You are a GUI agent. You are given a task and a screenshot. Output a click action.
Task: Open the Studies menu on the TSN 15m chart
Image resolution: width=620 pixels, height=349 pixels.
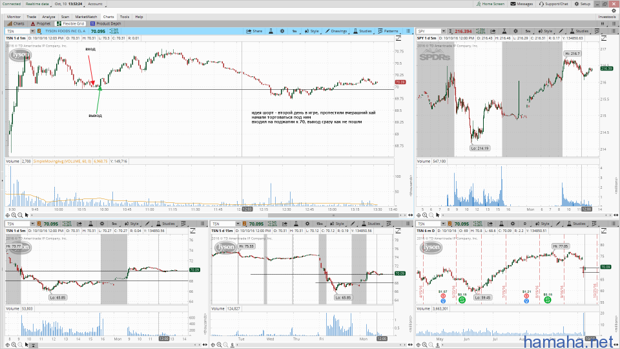(371, 224)
